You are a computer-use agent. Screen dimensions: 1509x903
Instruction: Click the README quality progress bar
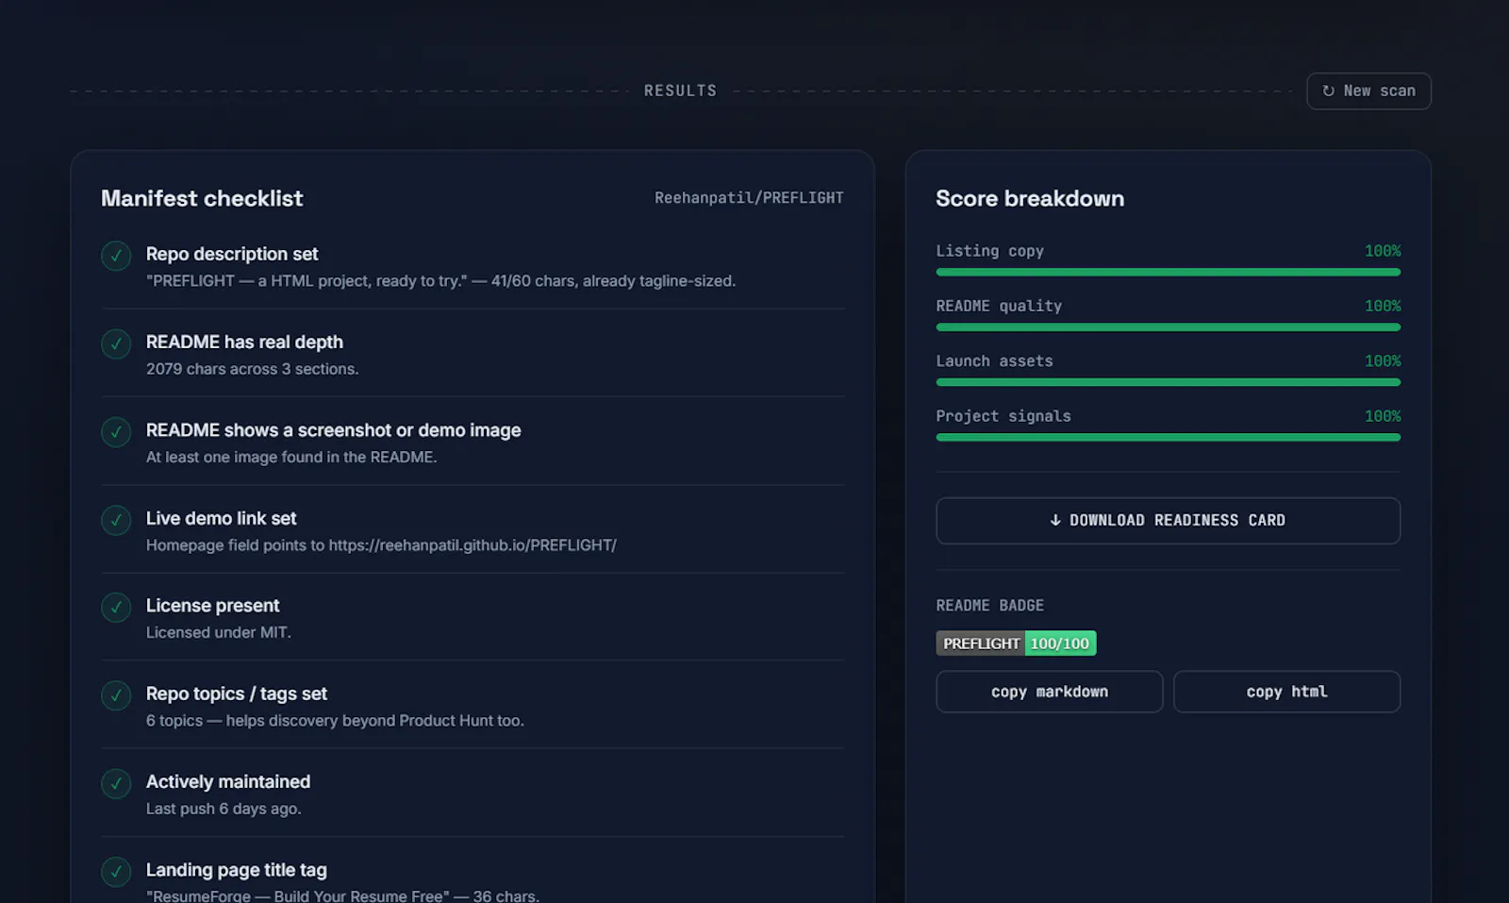click(1168, 327)
